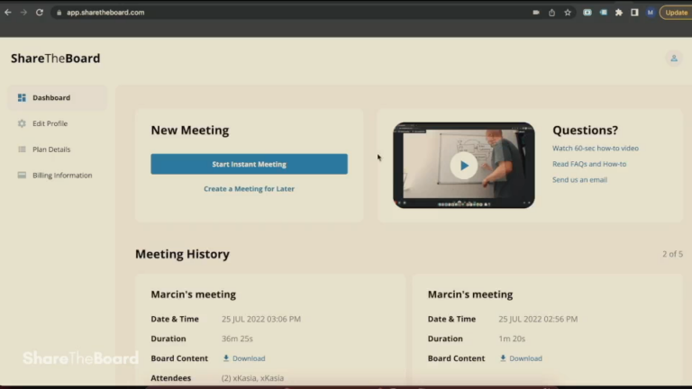Click the share page icon in address bar
This screenshot has height=389, width=692.
[551, 13]
